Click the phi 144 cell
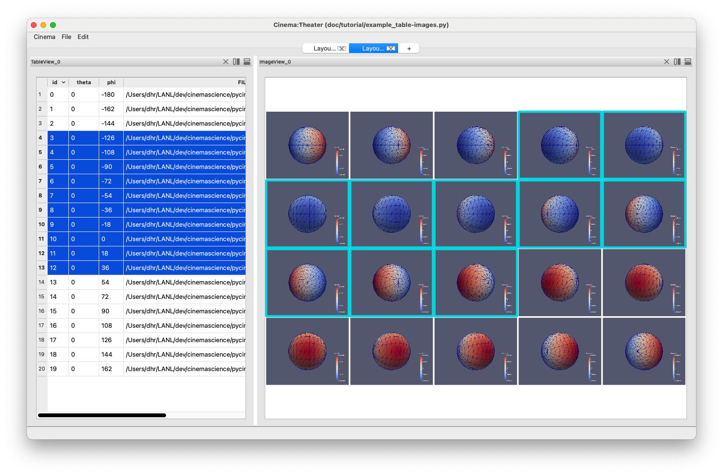The width and height of the screenshot is (723, 475). pos(111,355)
